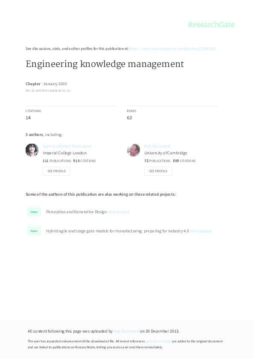Click the Rob Bracewell uploader link at bottom

click(126, 331)
